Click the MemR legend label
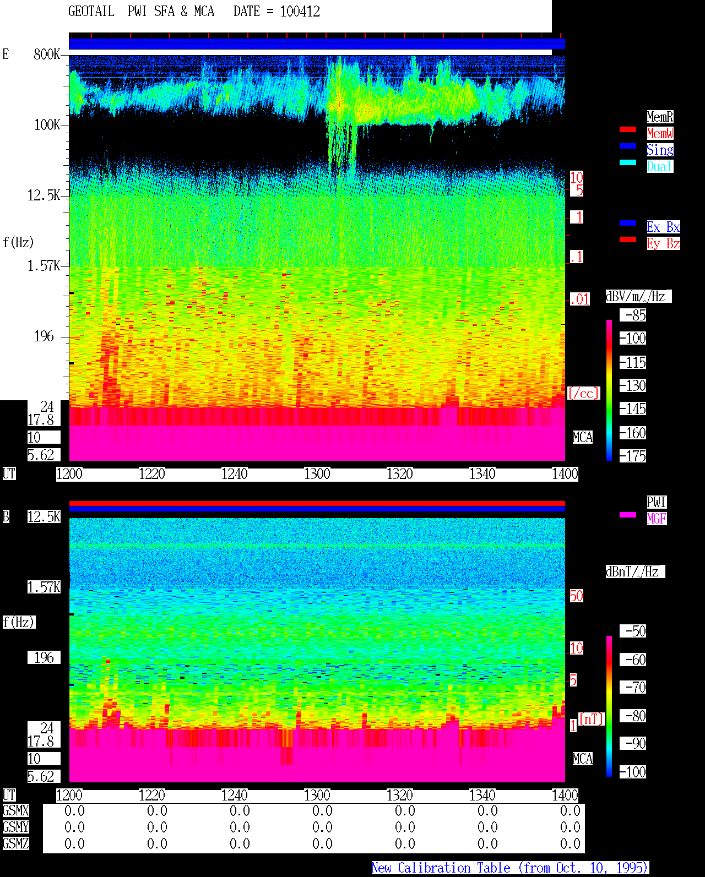 point(660,117)
